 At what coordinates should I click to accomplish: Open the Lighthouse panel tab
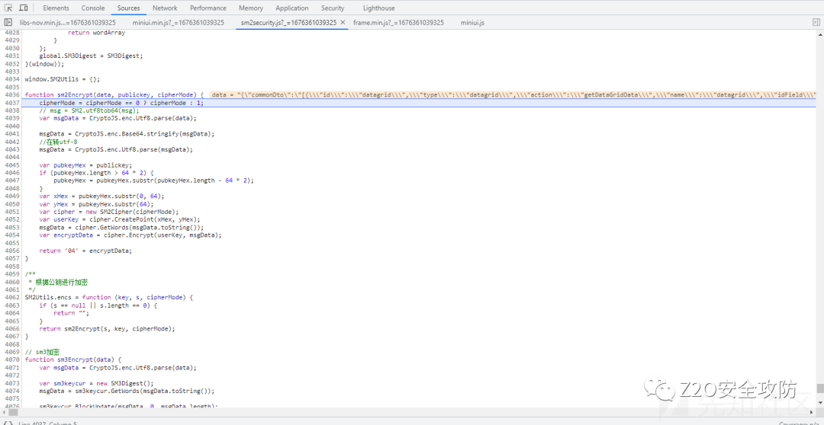[x=379, y=8]
